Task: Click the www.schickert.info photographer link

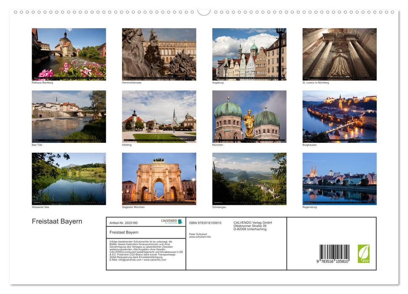Action: [x=200, y=236]
